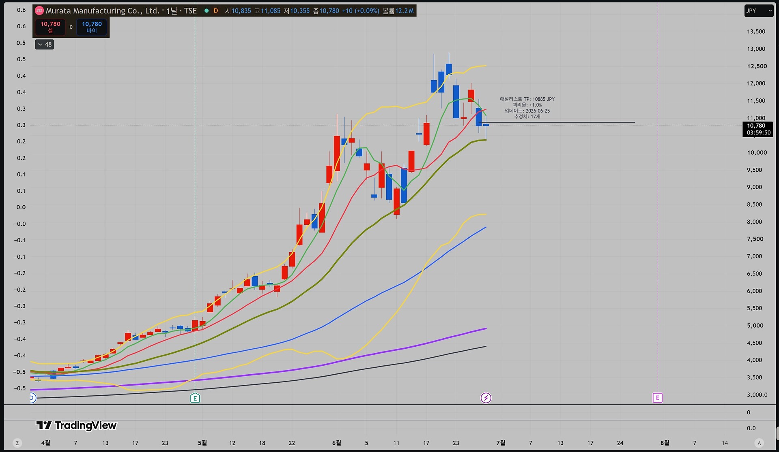Click the 12,500 price axis label
This screenshot has height=452, width=779.
click(x=757, y=66)
